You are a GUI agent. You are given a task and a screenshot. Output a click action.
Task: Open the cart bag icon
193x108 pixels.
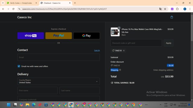click(172, 17)
